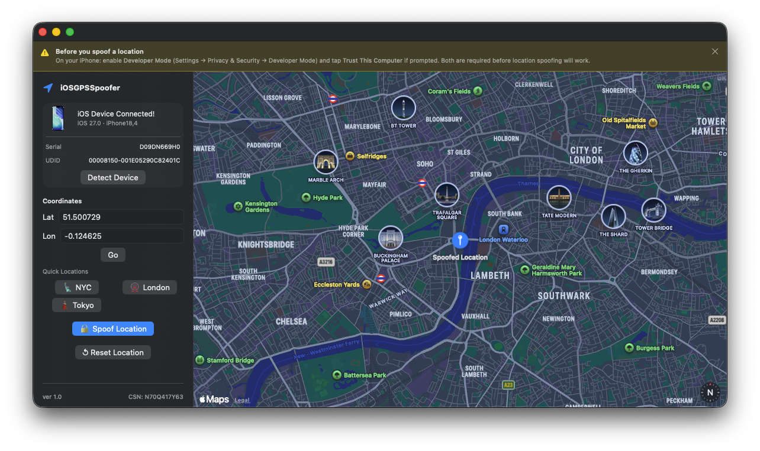Click the A3216 road shield
This screenshot has width=760, height=451.
[326, 261]
